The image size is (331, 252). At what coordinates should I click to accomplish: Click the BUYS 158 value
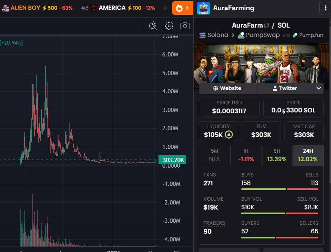click(246, 183)
